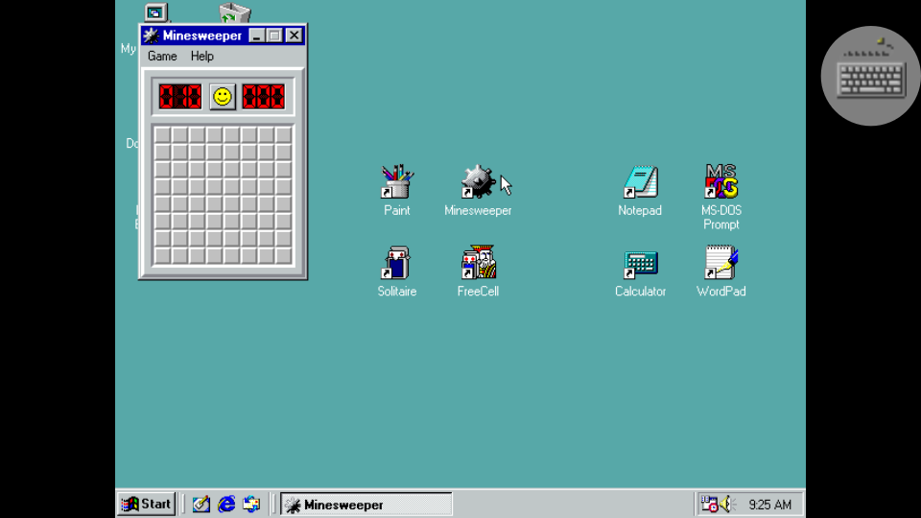Open the Help menu in Minesweeper

pyautogui.click(x=201, y=57)
